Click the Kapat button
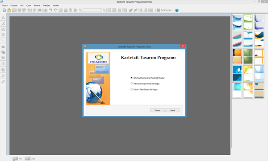 pos(172,110)
